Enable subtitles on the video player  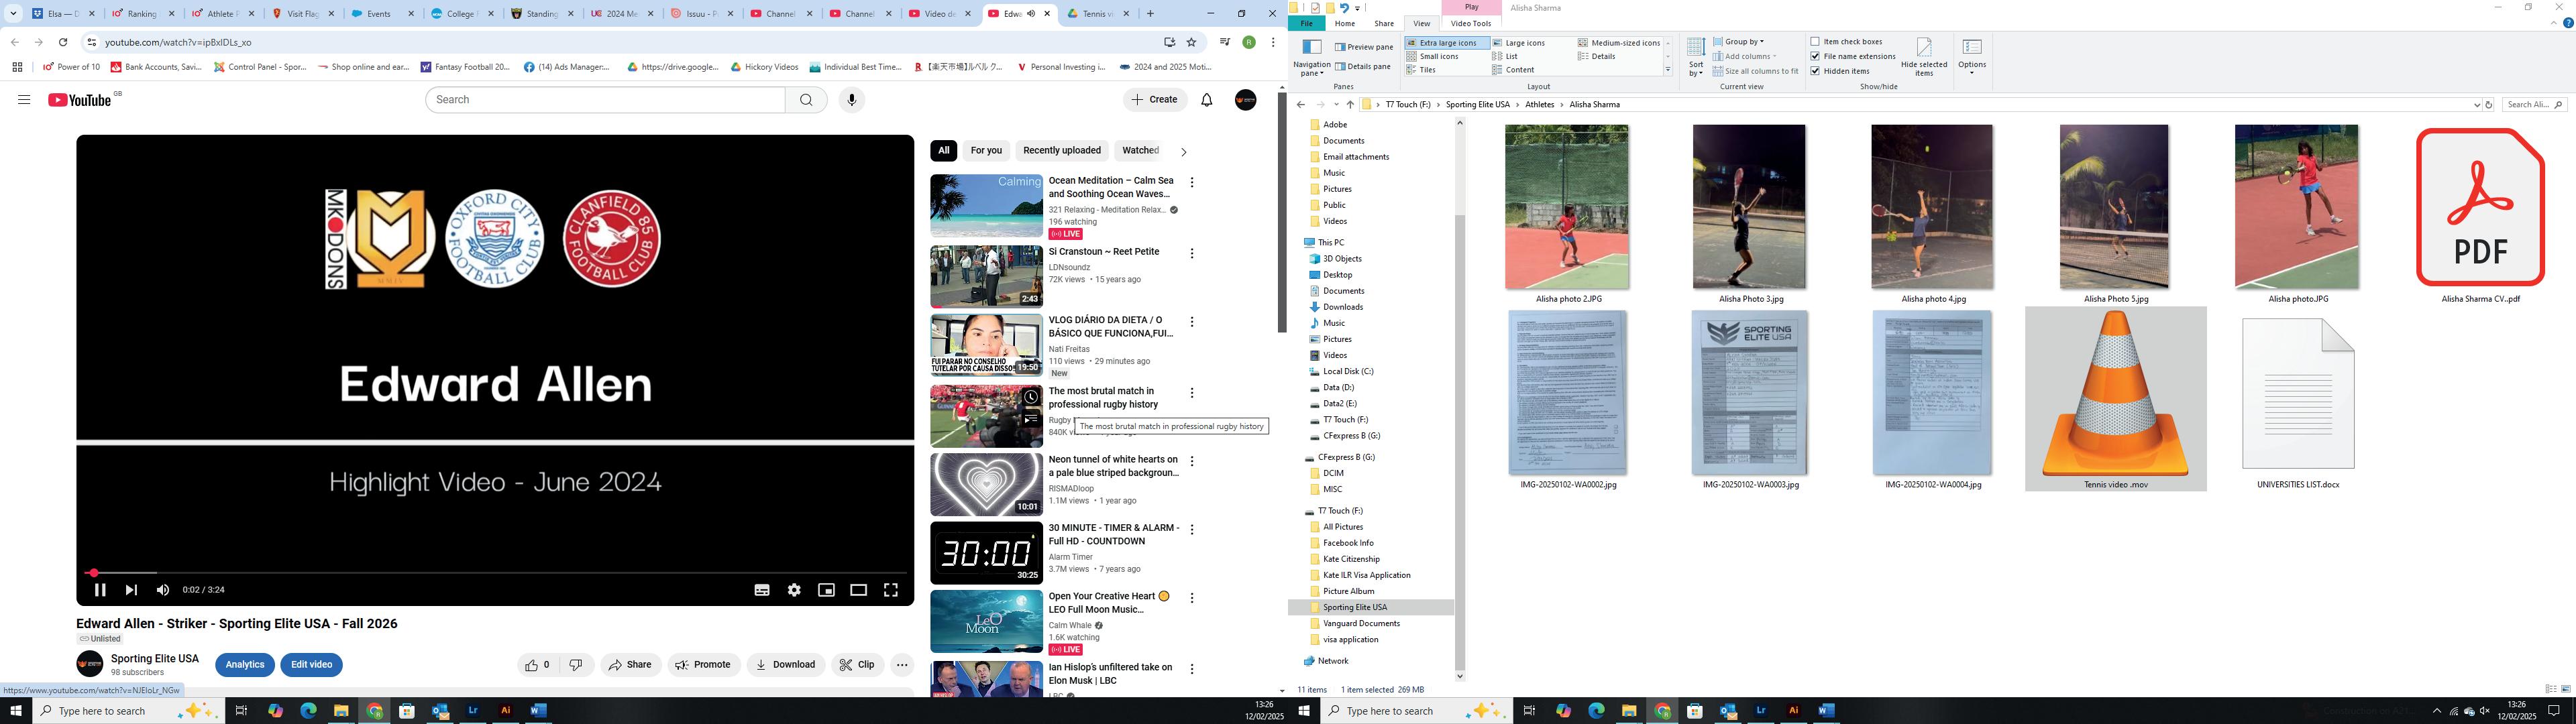pos(762,590)
